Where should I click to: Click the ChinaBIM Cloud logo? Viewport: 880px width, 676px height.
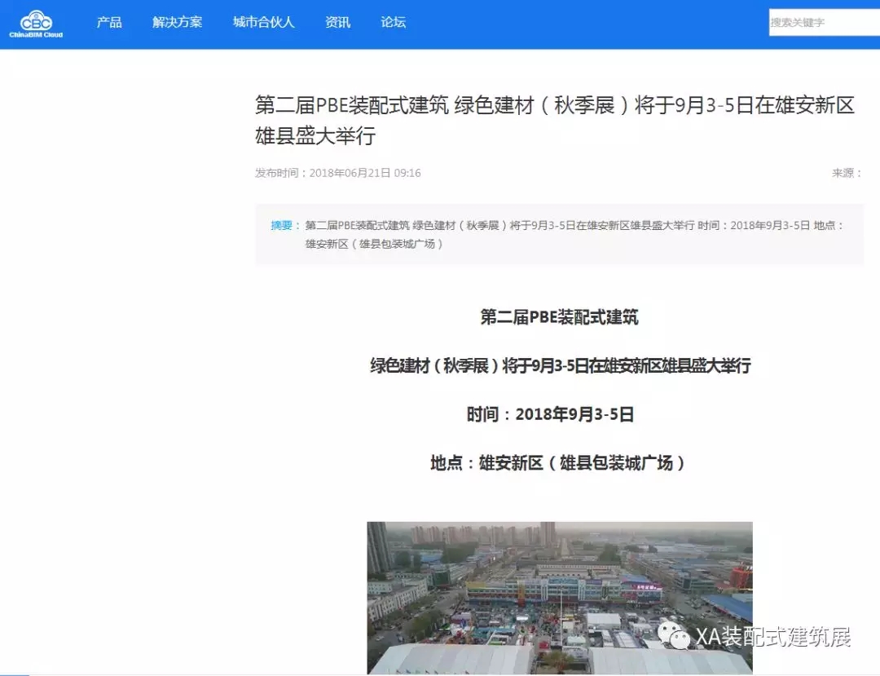point(36,24)
